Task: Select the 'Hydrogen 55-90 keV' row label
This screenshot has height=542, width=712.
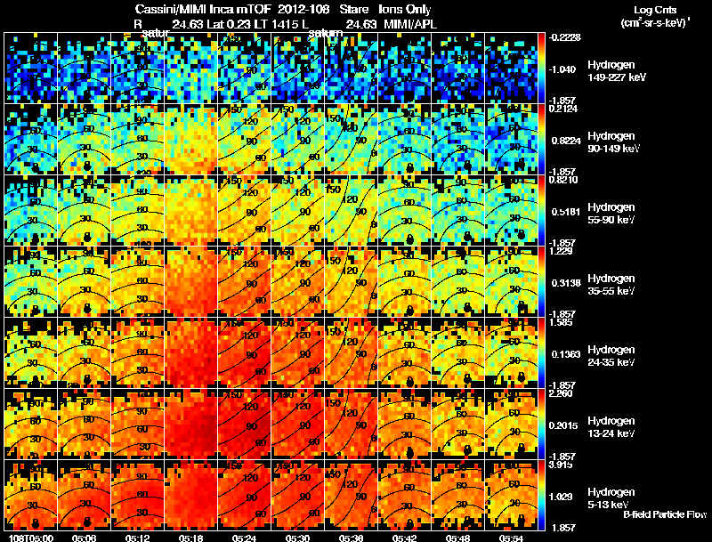Action: (611, 214)
